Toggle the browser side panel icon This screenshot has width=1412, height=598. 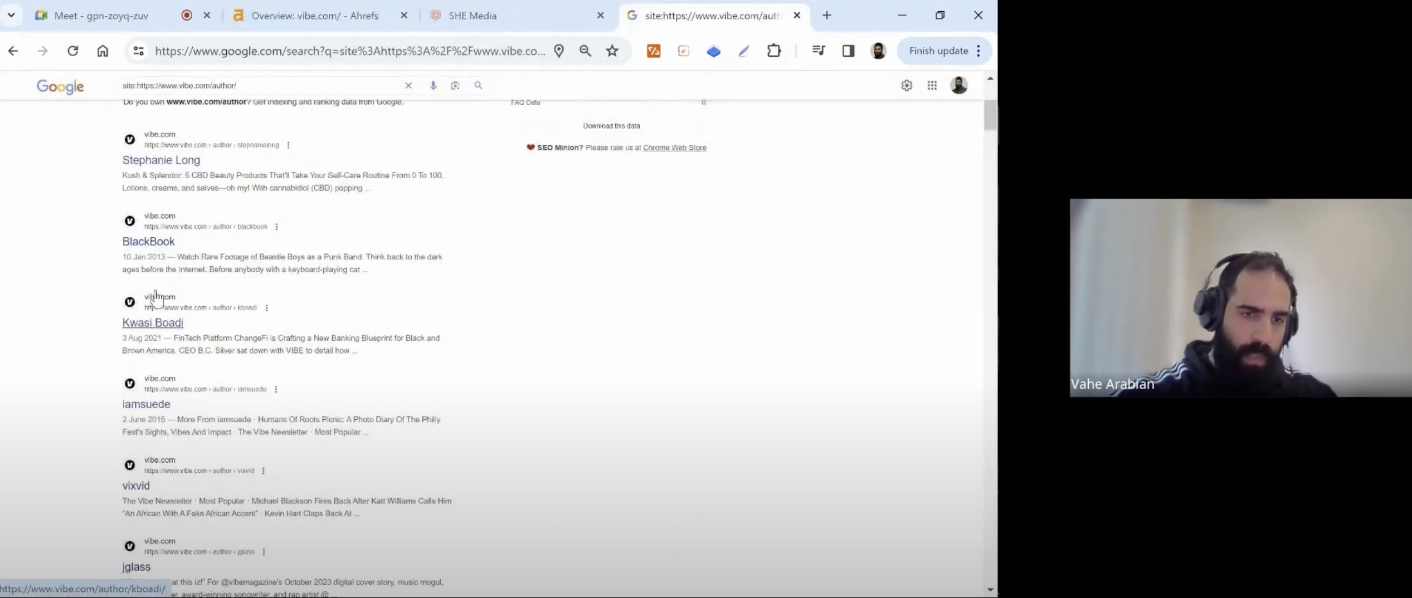pos(848,51)
